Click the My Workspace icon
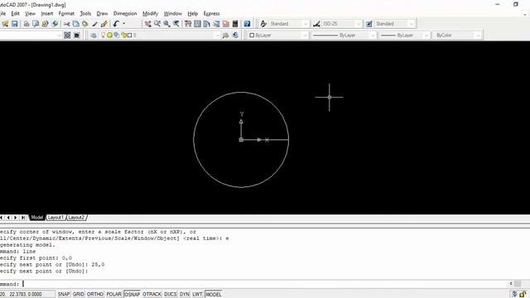 77,35
